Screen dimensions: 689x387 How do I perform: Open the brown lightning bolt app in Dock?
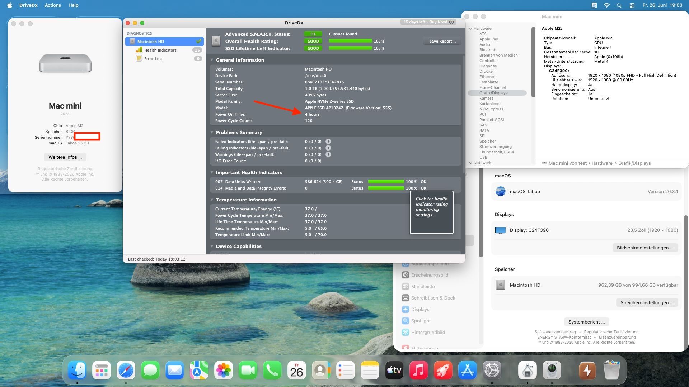tap(587, 370)
